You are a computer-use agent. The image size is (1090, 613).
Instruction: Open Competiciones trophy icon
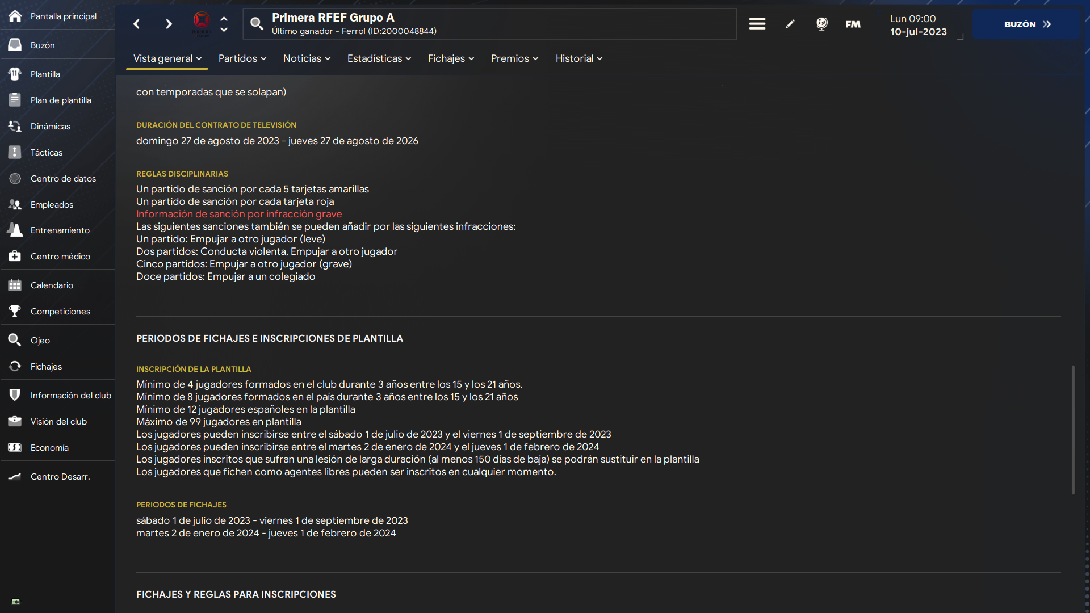pos(15,311)
